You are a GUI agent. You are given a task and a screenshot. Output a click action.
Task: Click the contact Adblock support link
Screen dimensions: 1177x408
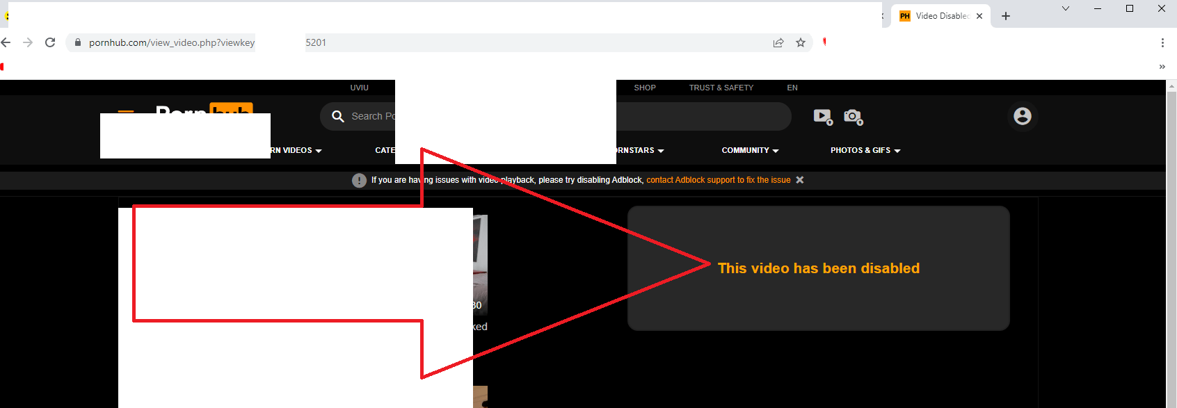pos(719,180)
